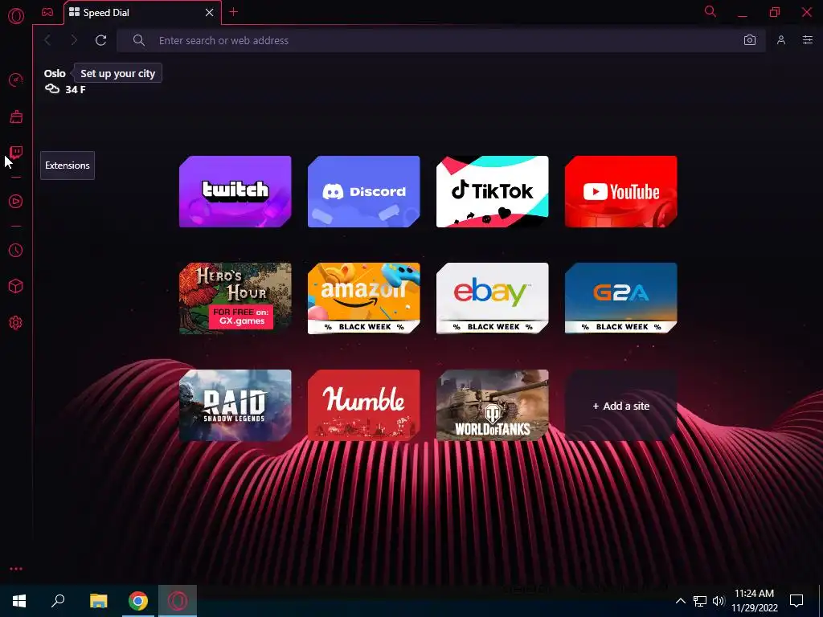Open Twitch sidebar panel icon
The height and width of the screenshot is (617, 823).
pyautogui.click(x=16, y=153)
